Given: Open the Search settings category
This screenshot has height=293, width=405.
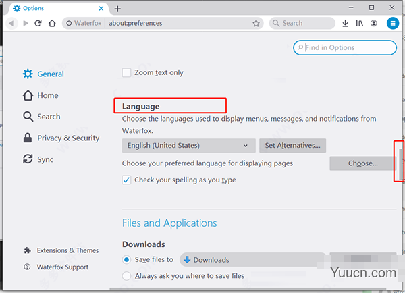Looking at the screenshot, I should pos(42,117).
